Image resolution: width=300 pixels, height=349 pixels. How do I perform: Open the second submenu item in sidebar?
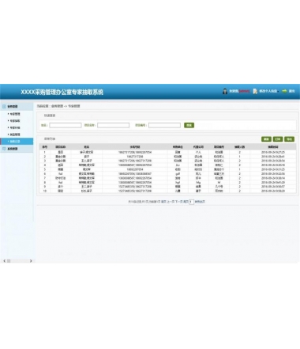[x=15, y=121]
